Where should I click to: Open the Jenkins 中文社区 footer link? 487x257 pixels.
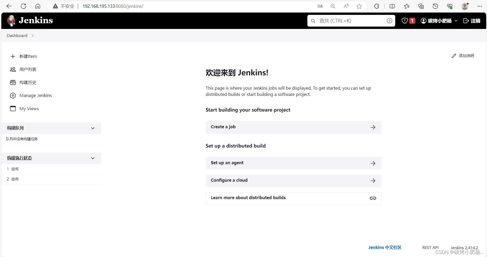click(x=385, y=247)
